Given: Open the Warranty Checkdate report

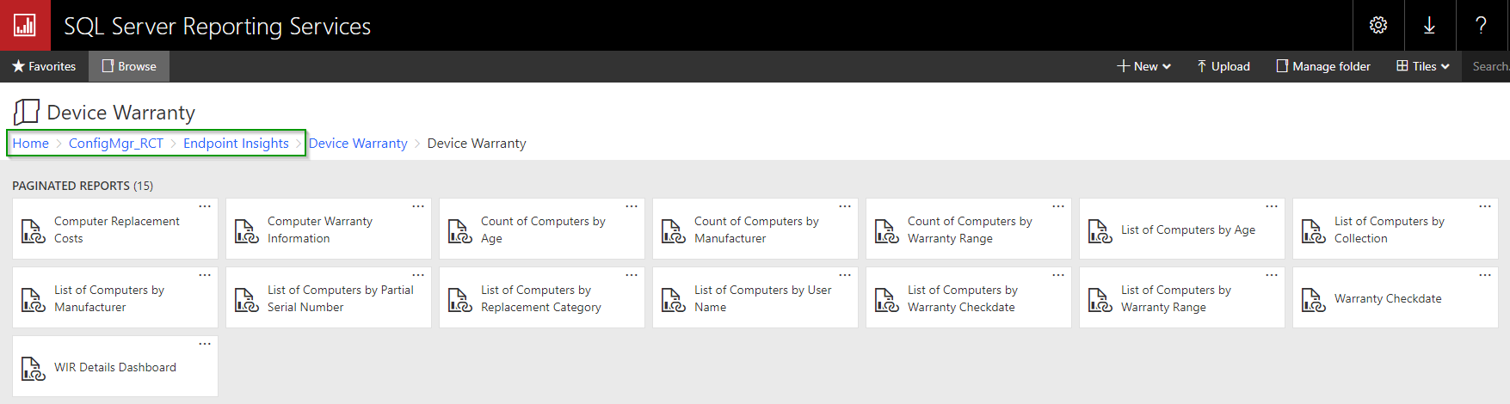Looking at the screenshot, I should [1396, 297].
